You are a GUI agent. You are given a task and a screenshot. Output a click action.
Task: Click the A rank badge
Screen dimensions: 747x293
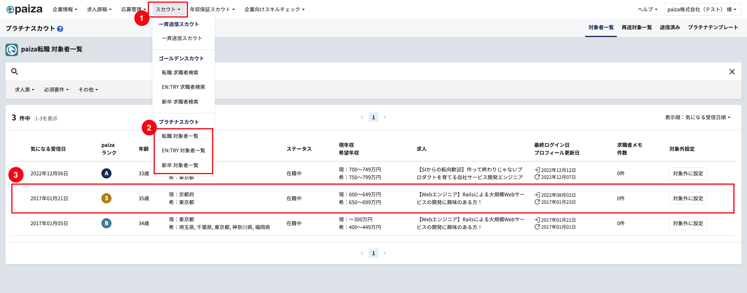[106, 173]
